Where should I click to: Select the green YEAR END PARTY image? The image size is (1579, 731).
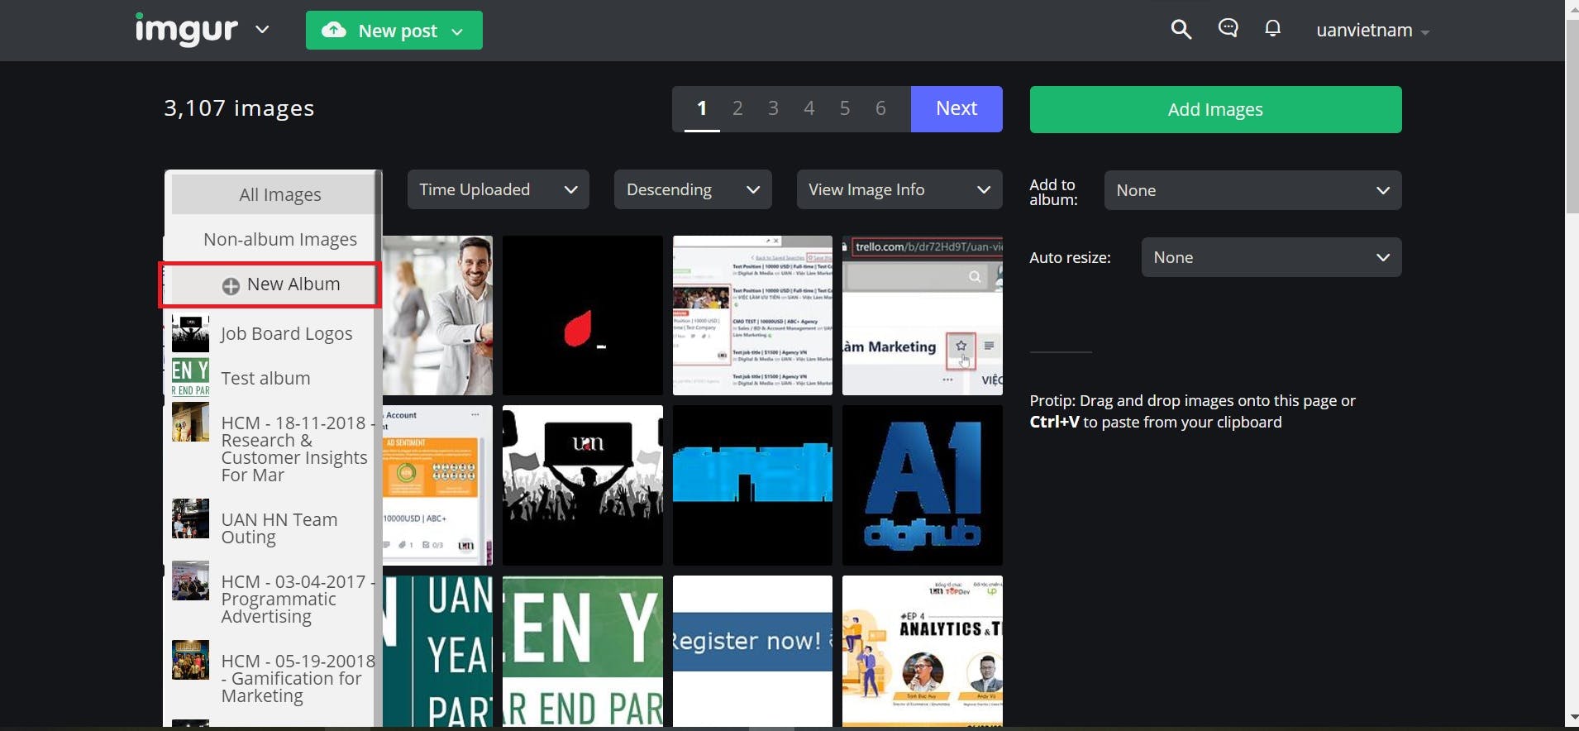(x=583, y=652)
